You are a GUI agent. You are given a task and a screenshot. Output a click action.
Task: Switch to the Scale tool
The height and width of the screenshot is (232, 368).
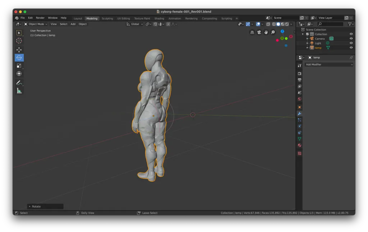pyautogui.click(x=19, y=66)
